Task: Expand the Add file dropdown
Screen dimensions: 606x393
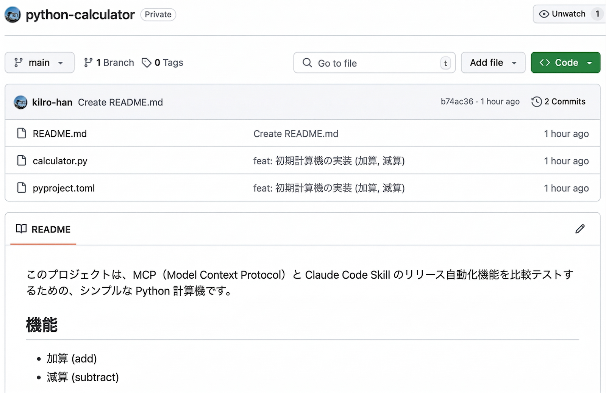Action: (493, 62)
